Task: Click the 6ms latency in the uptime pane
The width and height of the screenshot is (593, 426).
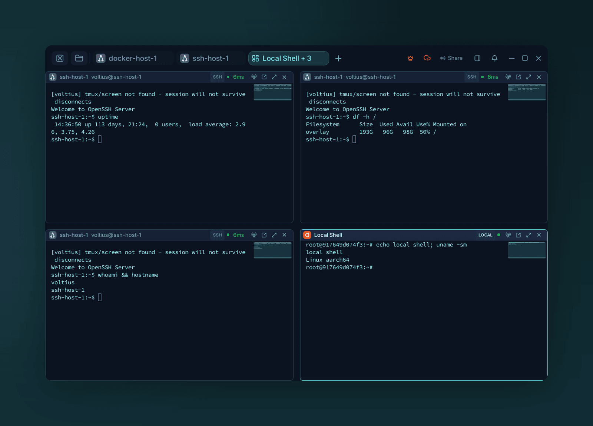Action: [x=238, y=77]
